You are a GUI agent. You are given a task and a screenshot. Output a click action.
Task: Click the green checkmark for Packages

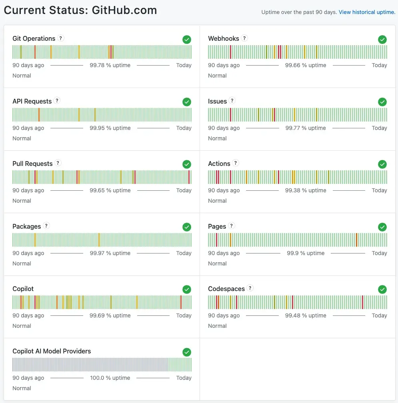187,227
